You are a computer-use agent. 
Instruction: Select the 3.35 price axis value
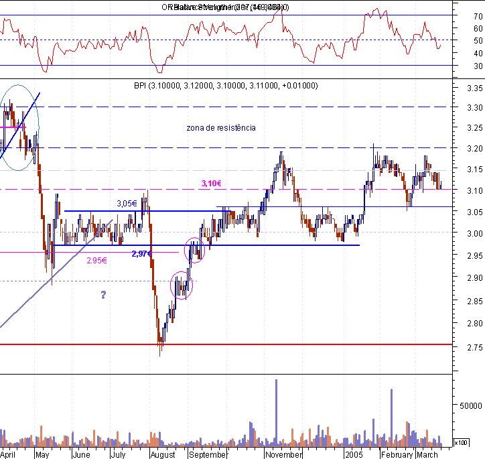pos(475,88)
